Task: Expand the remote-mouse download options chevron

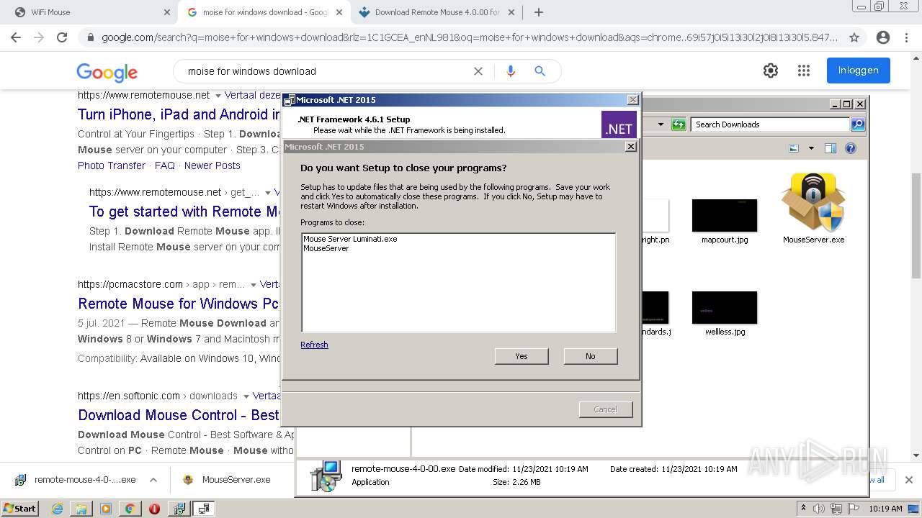Action: tap(153, 480)
